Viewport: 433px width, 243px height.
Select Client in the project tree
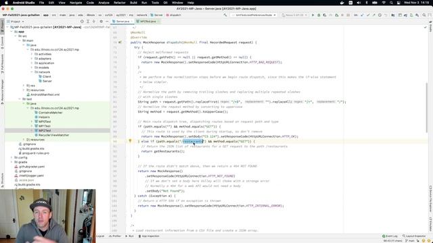[47, 76]
